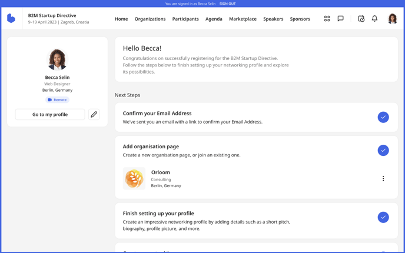Click the SIGN OUT link

tap(228, 4)
